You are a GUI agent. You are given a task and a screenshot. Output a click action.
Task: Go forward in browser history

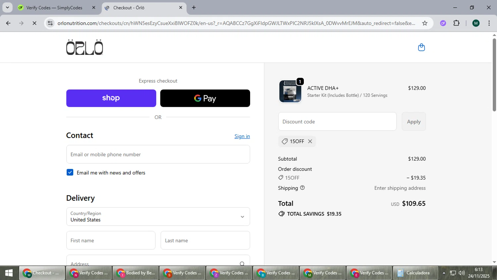tap(21, 23)
